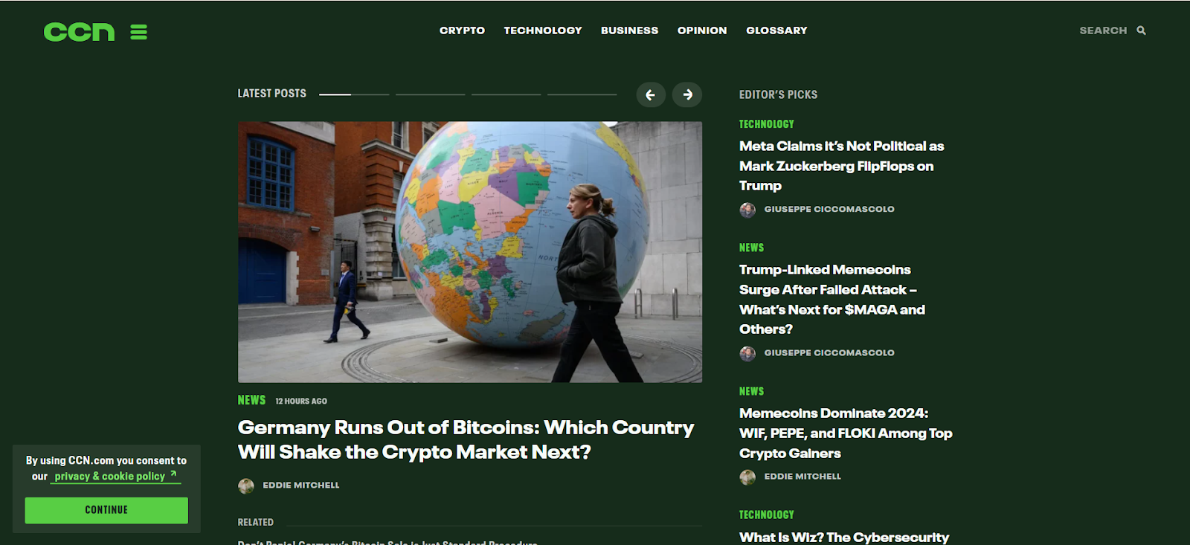Click the Editor's Picks heading
Screen dimensions: 1190x545
(x=778, y=94)
